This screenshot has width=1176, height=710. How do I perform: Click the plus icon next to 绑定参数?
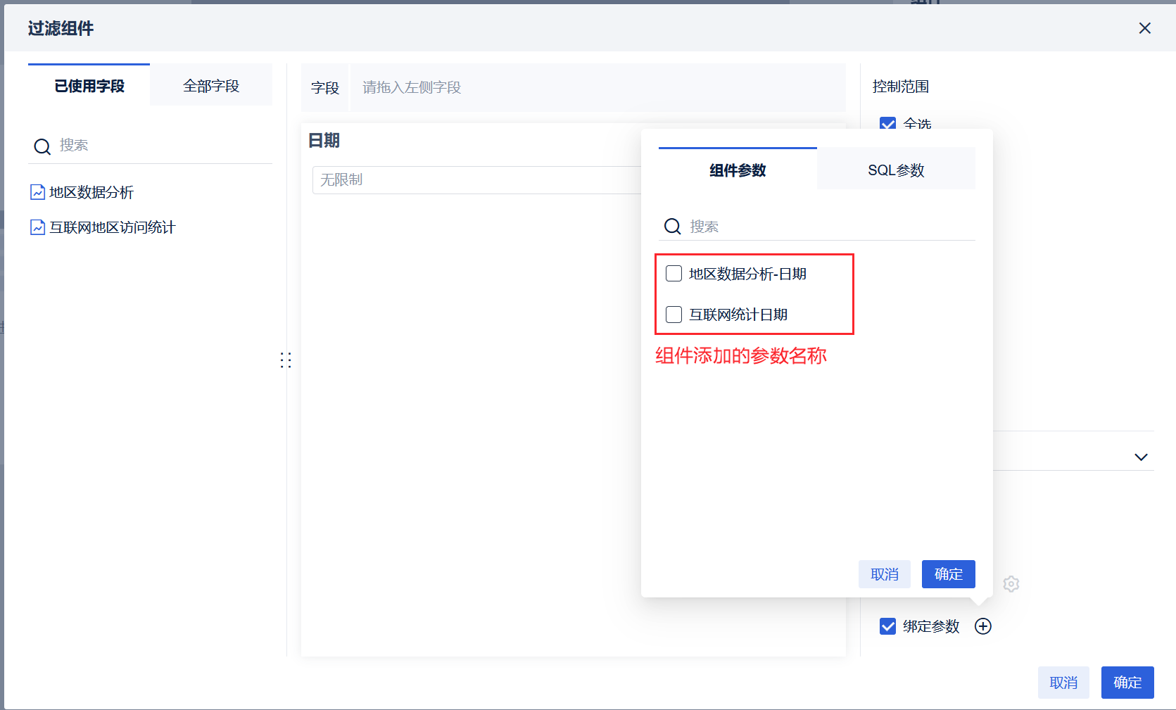pos(983,626)
